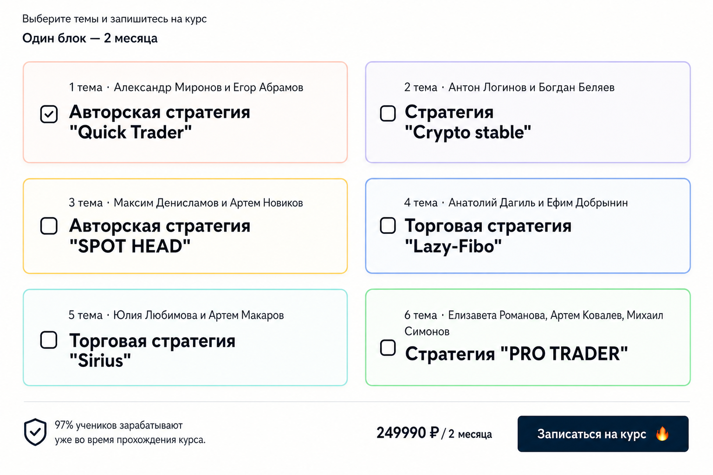This screenshot has width=713, height=475.
Task: Tick the "PRO TRADER" strategy checkbox
Action: tap(388, 347)
